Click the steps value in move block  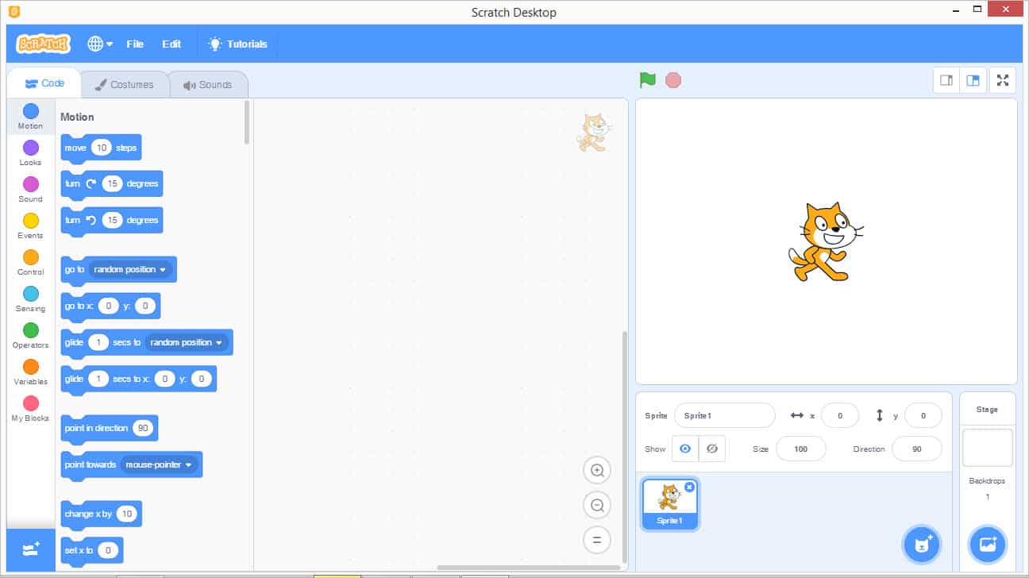click(x=102, y=148)
